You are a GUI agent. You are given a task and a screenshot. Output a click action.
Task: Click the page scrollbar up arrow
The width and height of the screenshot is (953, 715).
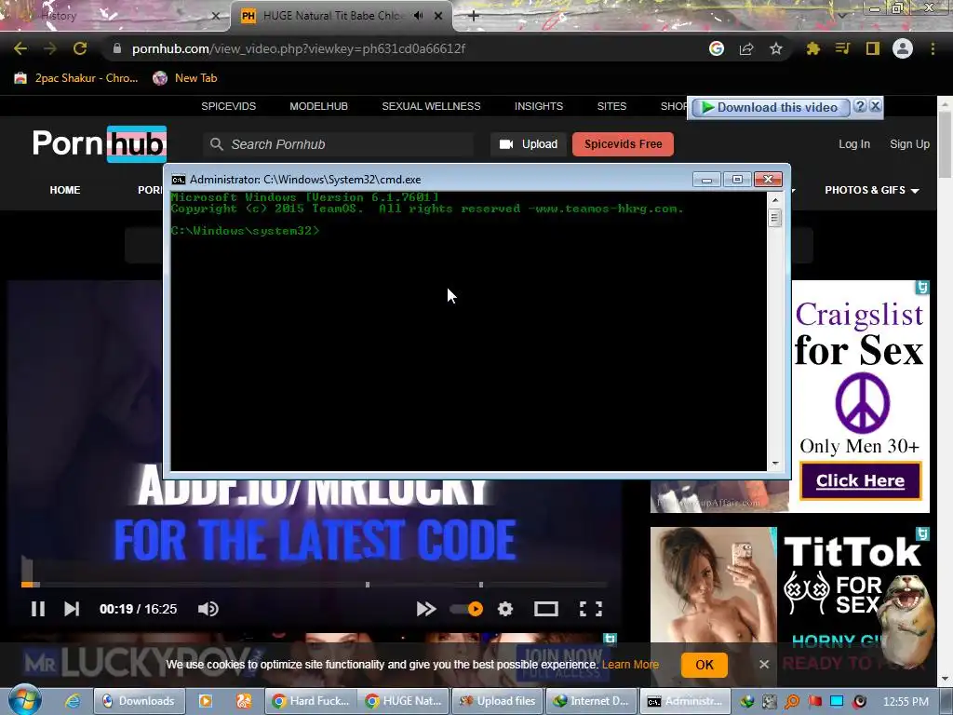[945, 103]
